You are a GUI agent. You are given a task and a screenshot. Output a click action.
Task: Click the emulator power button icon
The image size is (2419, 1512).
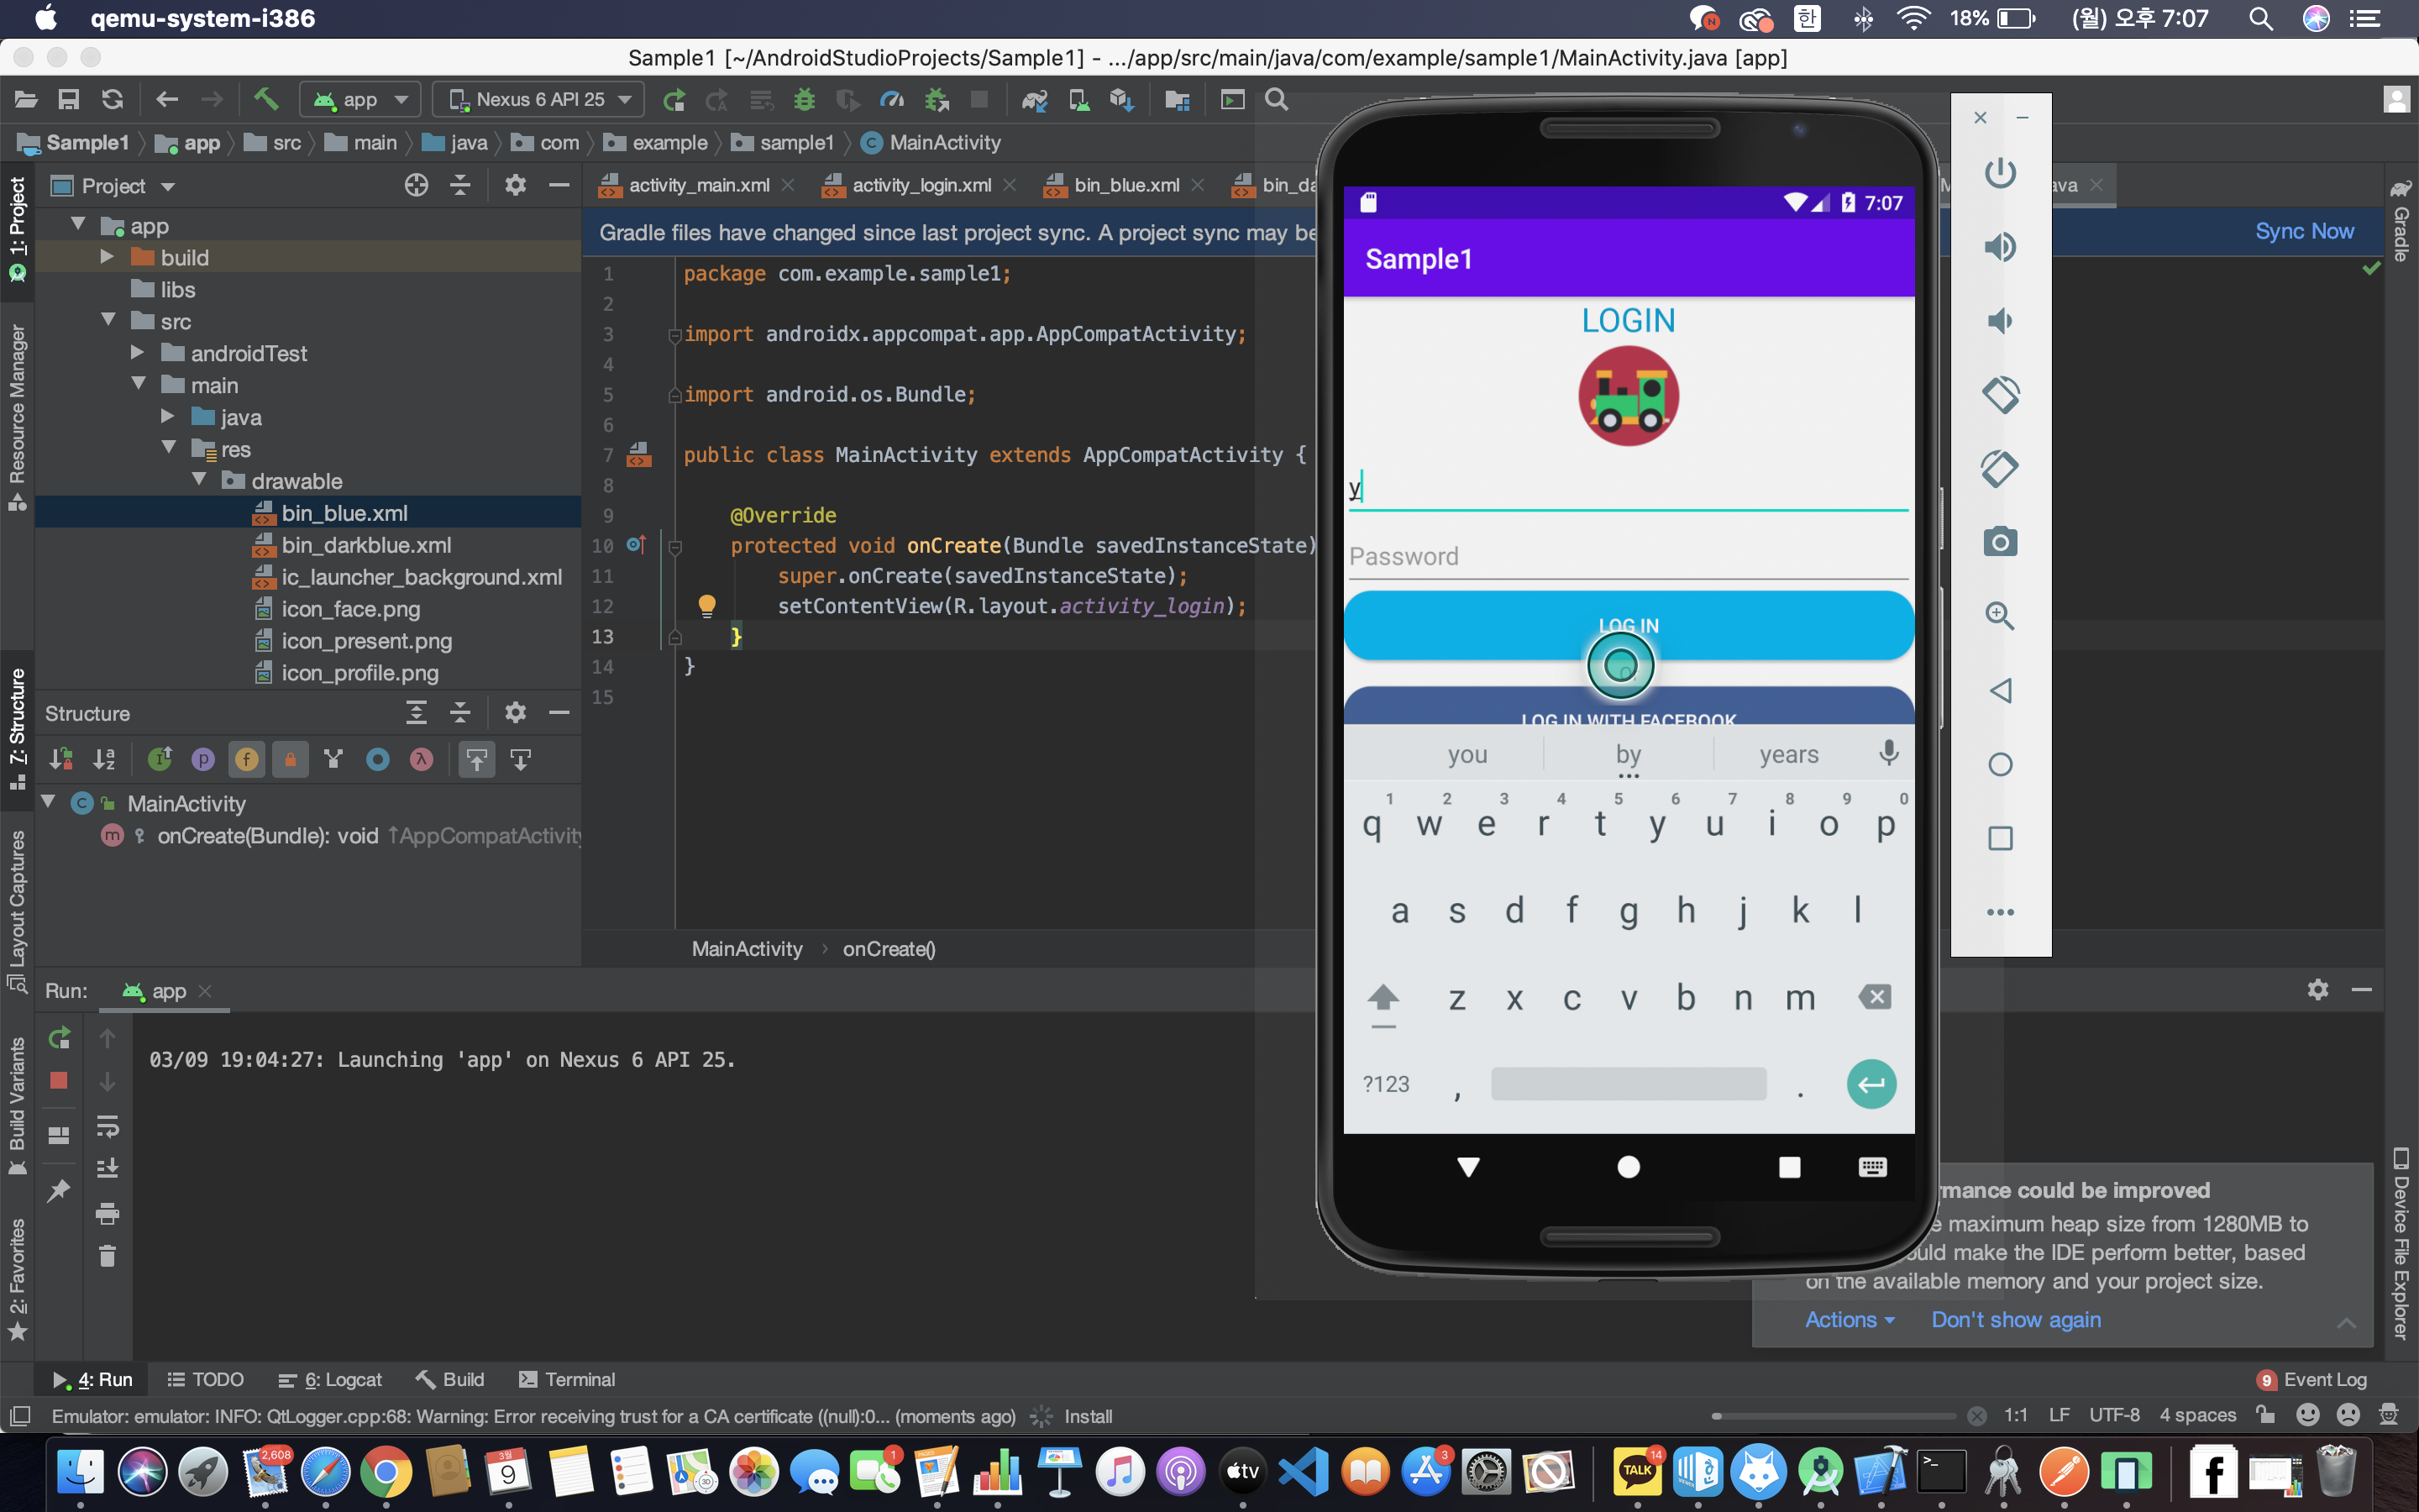(x=1999, y=173)
